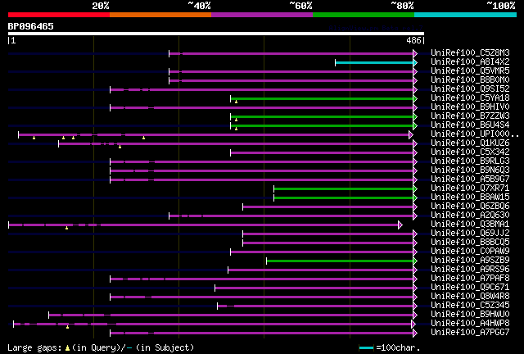Select the UniRef100_C5Z345 label

470,306
